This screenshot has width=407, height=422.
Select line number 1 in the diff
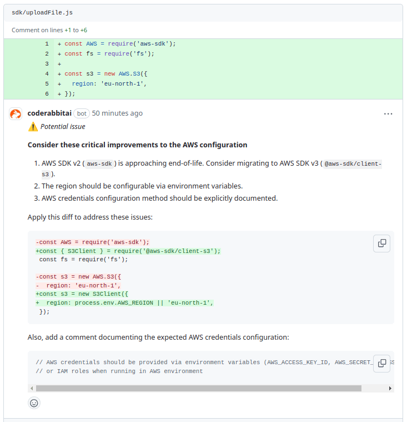(x=47, y=44)
